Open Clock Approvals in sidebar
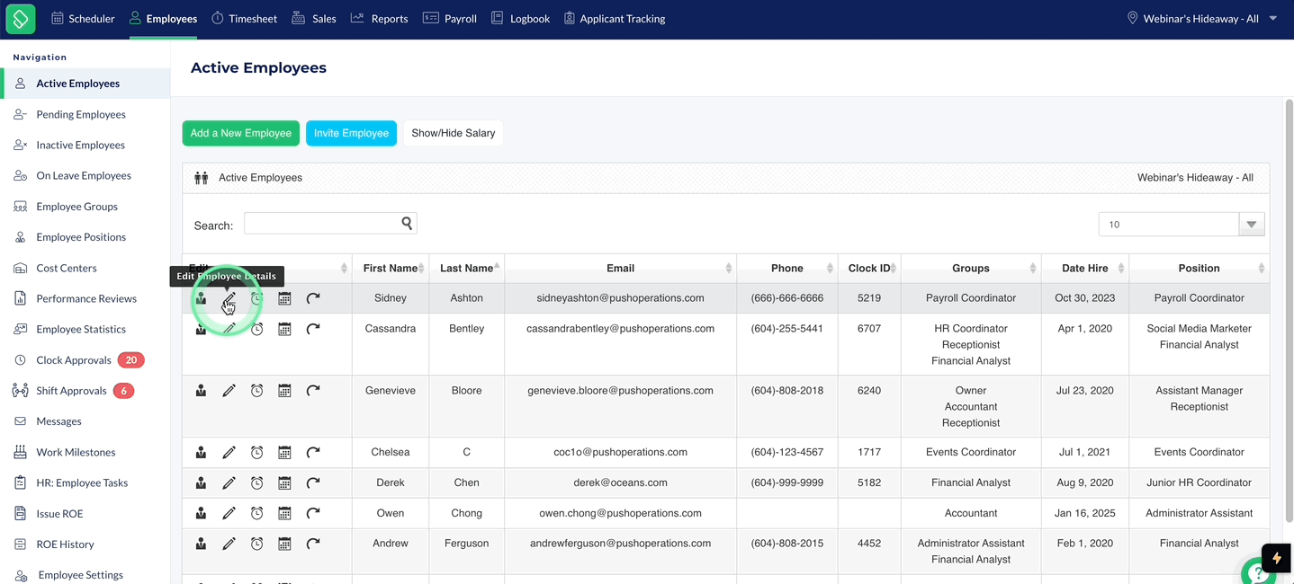 click(x=74, y=360)
